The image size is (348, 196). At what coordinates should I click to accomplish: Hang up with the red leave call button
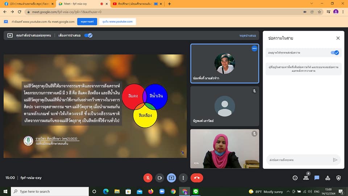[196, 178]
